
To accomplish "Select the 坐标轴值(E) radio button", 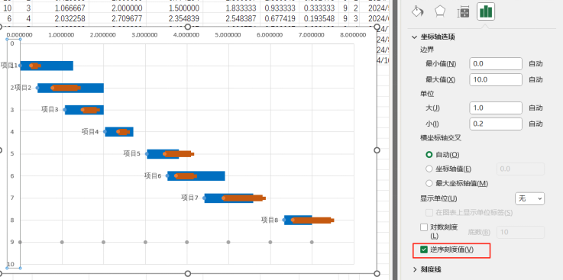I will (429, 169).
